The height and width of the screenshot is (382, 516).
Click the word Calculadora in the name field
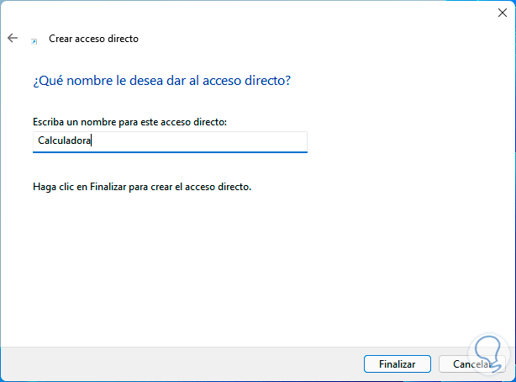[64, 141]
